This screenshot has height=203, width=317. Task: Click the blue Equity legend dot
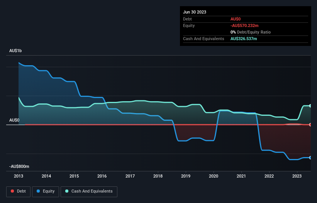tap(38, 191)
